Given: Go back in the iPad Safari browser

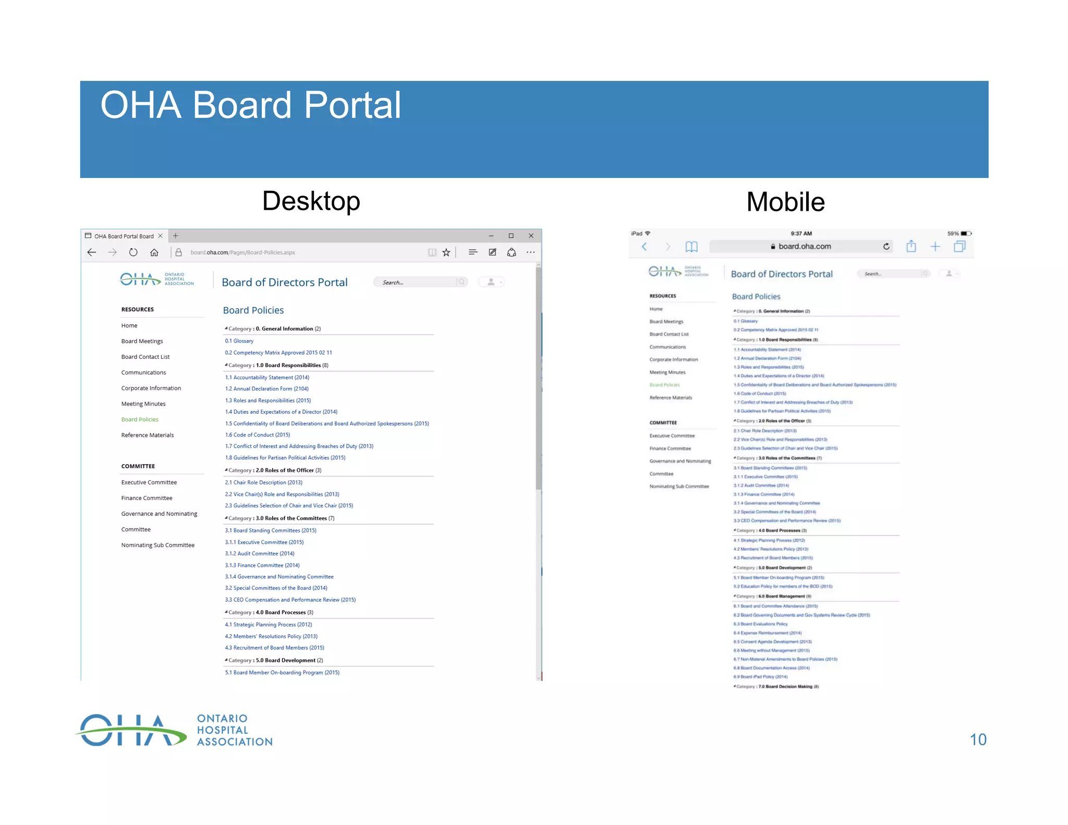Looking at the screenshot, I should tap(645, 247).
